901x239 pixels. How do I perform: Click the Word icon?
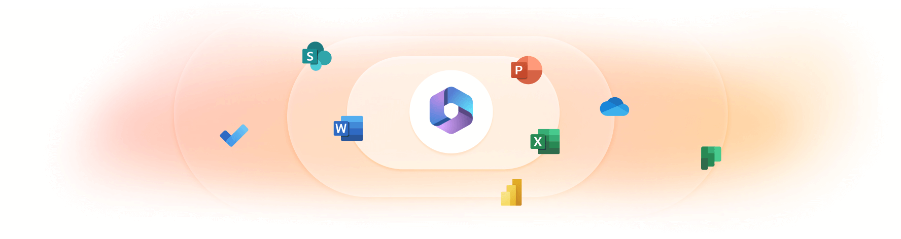(349, 128)
